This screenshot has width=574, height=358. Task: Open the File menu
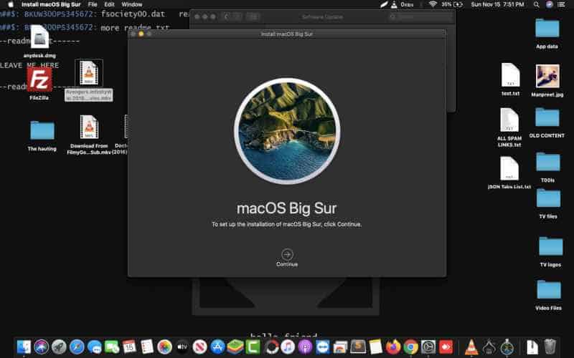[x=93, y=4]
